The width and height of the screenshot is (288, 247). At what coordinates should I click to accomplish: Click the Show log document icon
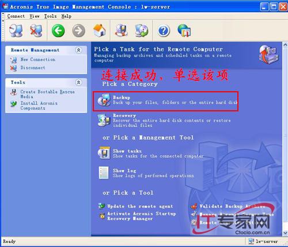point(104,173)
